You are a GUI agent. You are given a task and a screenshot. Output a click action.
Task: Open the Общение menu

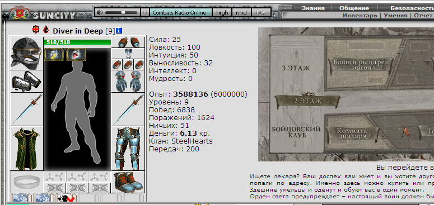(354, 8)
